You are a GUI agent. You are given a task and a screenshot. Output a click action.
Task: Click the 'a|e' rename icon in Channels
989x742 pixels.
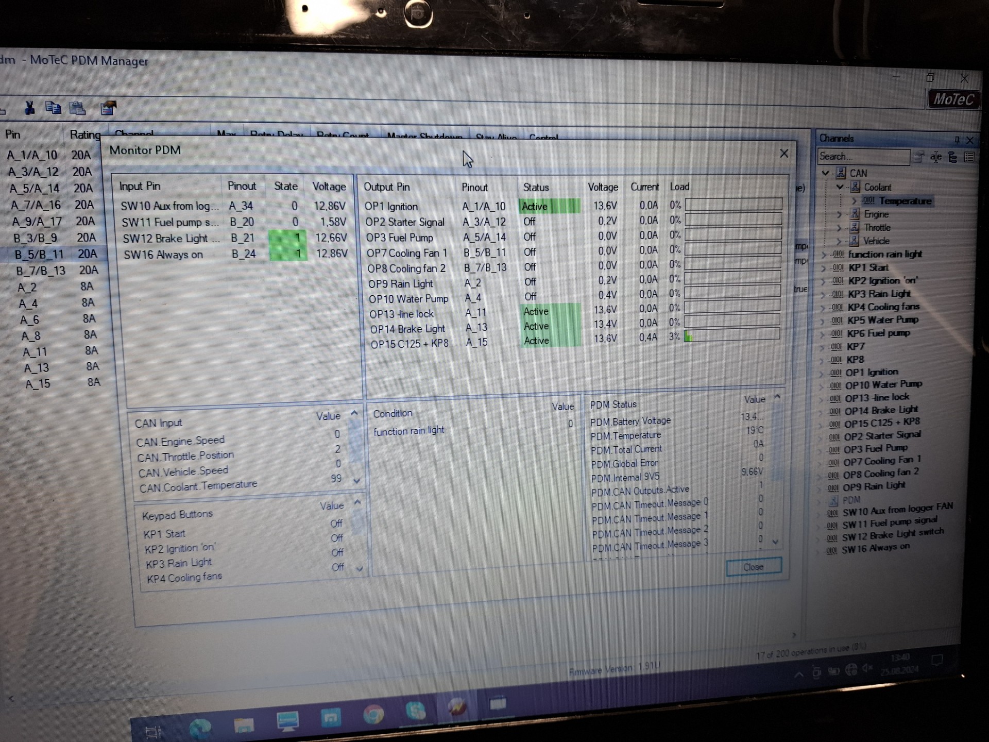tap(936, 157)
